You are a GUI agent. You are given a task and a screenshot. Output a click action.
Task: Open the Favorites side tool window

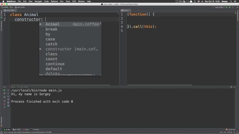(x=1, y=122)
